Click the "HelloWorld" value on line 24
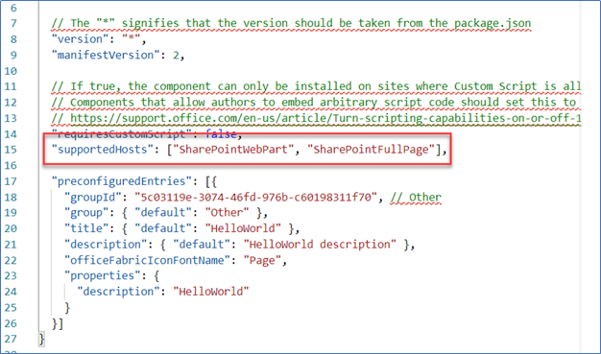This screenshot has height=354, width=601. (x=211, y=292)
